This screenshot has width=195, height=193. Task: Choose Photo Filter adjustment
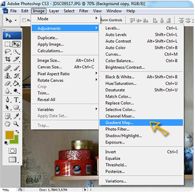click(x=141, y=129)
